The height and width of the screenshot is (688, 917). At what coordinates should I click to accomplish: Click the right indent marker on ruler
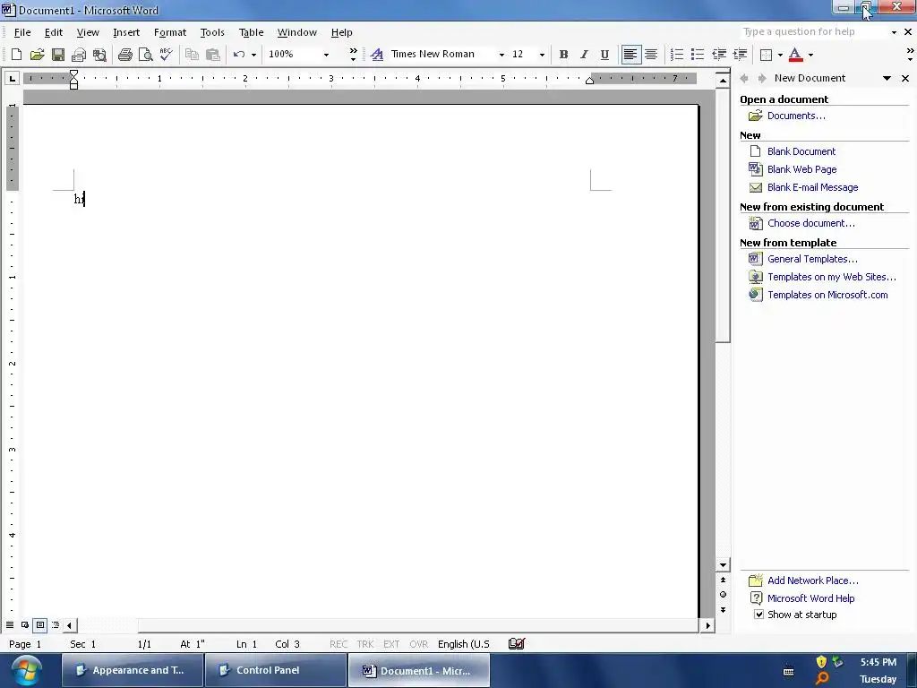point(589,81)
